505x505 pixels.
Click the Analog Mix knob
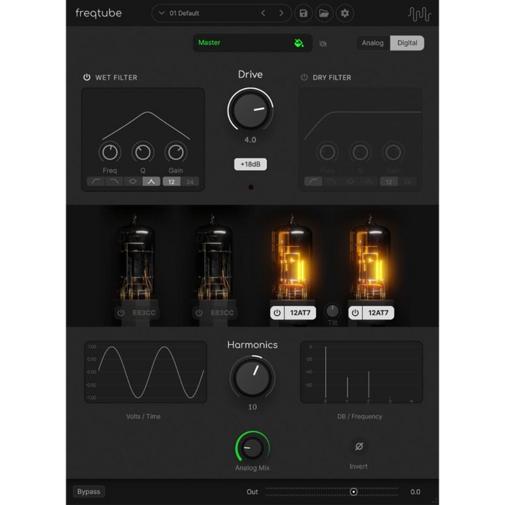click(x=252, y=448)
